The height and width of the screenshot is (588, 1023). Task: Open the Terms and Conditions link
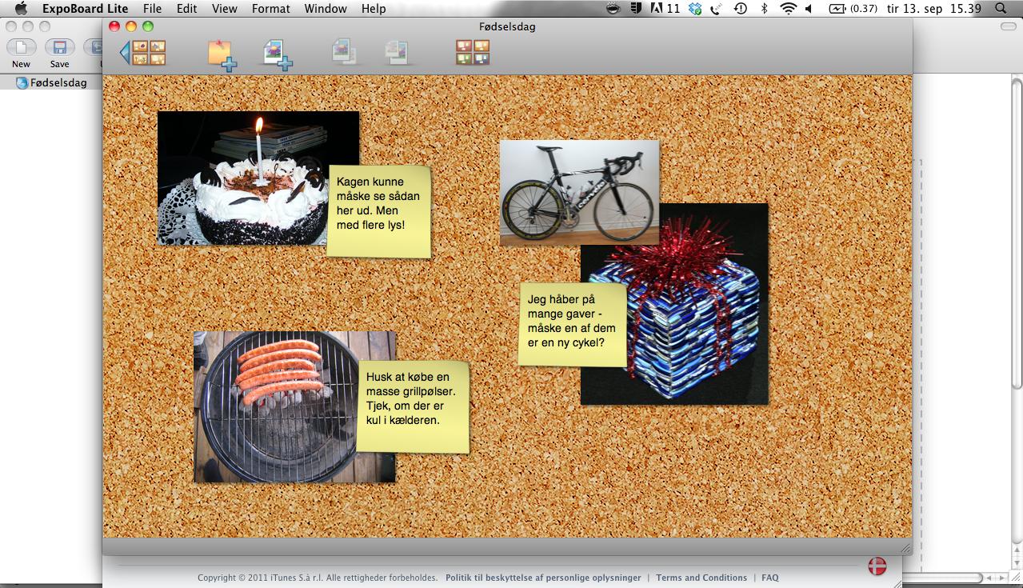point(701,578)
